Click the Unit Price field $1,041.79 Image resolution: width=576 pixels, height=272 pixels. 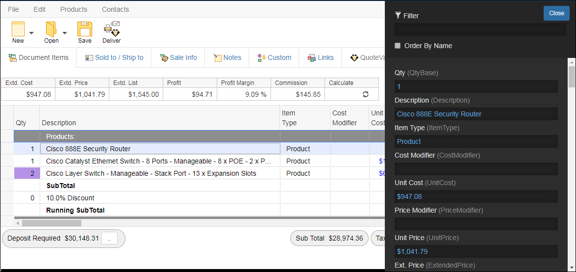(x=476, y=251)
